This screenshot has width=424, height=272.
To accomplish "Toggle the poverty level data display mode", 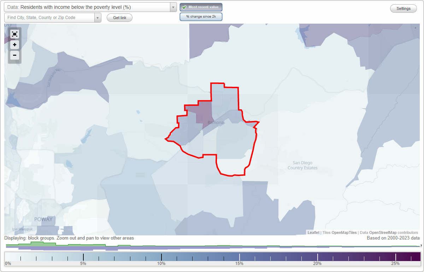I will click(x=201, y=16).
